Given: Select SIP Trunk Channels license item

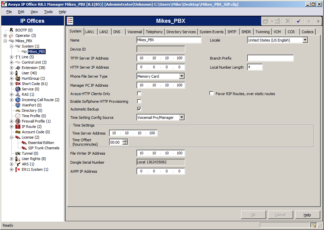Looking at the screenshot, I should [x=43, y=148].
